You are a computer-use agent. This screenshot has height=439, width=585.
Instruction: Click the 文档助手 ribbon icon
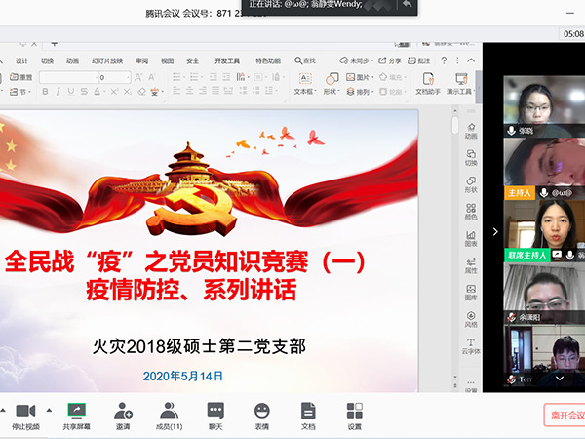428,83
